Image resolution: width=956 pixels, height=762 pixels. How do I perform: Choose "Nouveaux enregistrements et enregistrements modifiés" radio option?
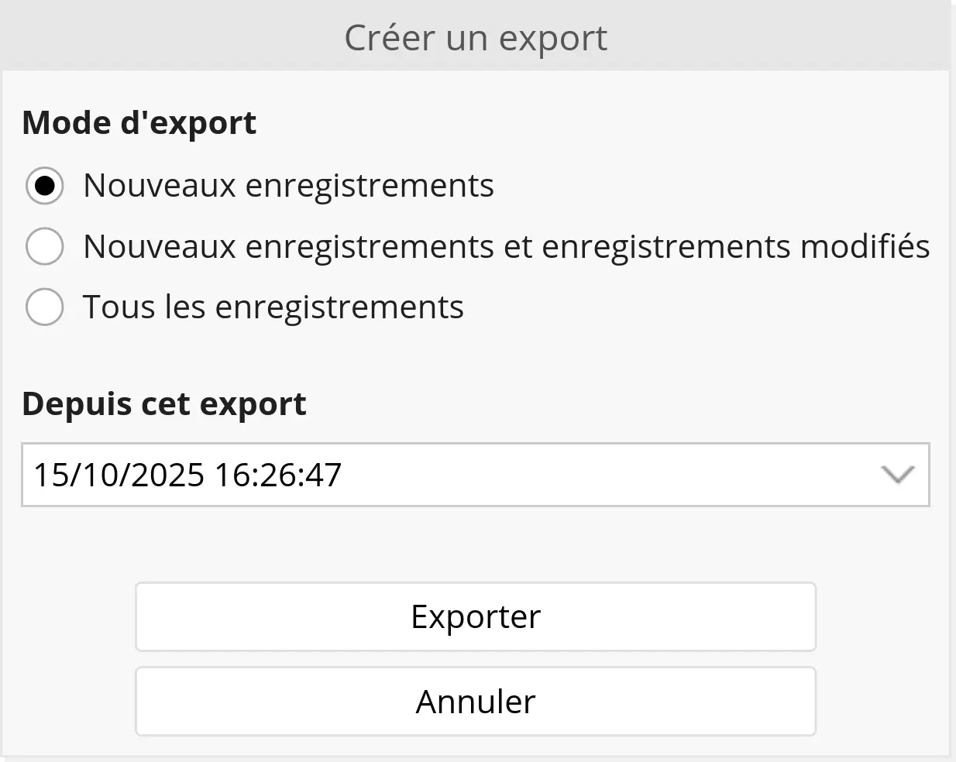point(45,246)
